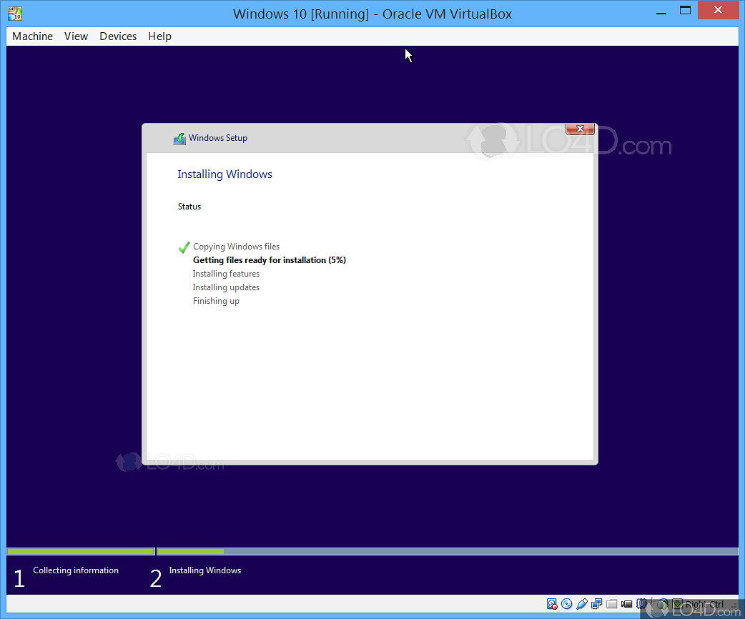
Task: Open the hard disks status icon
Action: [x=552, y=604]
